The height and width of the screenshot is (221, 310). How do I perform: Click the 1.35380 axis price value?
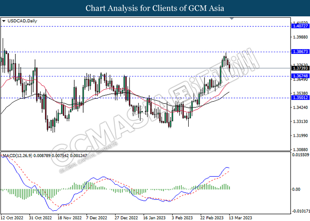(301, 93)
